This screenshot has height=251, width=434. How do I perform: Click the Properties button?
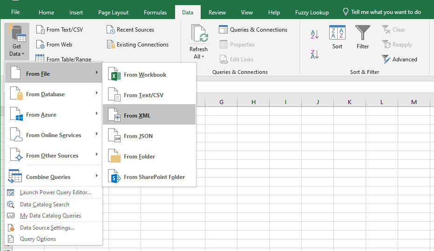[237, 45]
